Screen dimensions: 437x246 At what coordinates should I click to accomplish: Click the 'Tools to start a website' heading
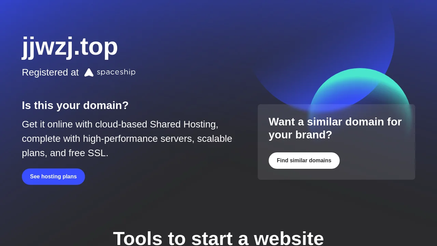pyautogui.click(x=218, y=238)
